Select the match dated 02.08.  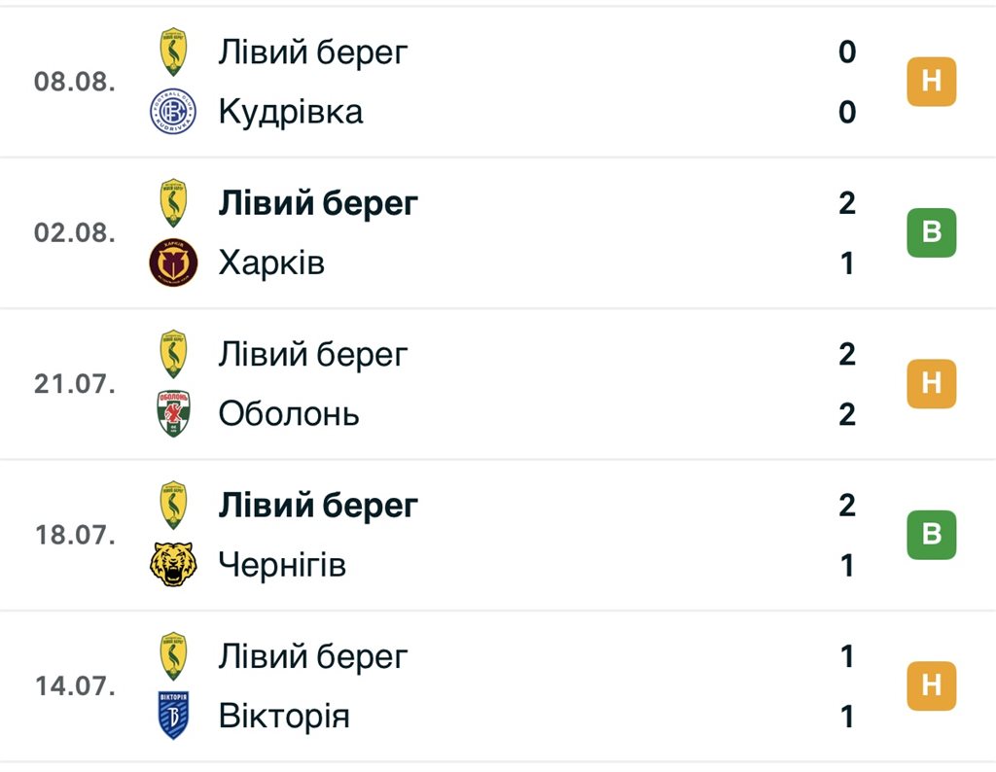(498, 232)
